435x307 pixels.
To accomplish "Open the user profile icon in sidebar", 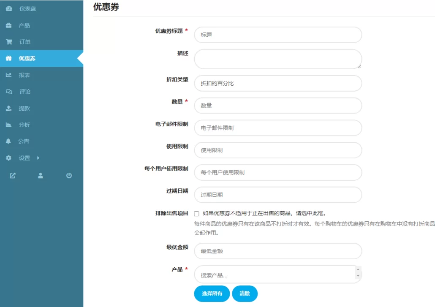I will tap(41, 176).
